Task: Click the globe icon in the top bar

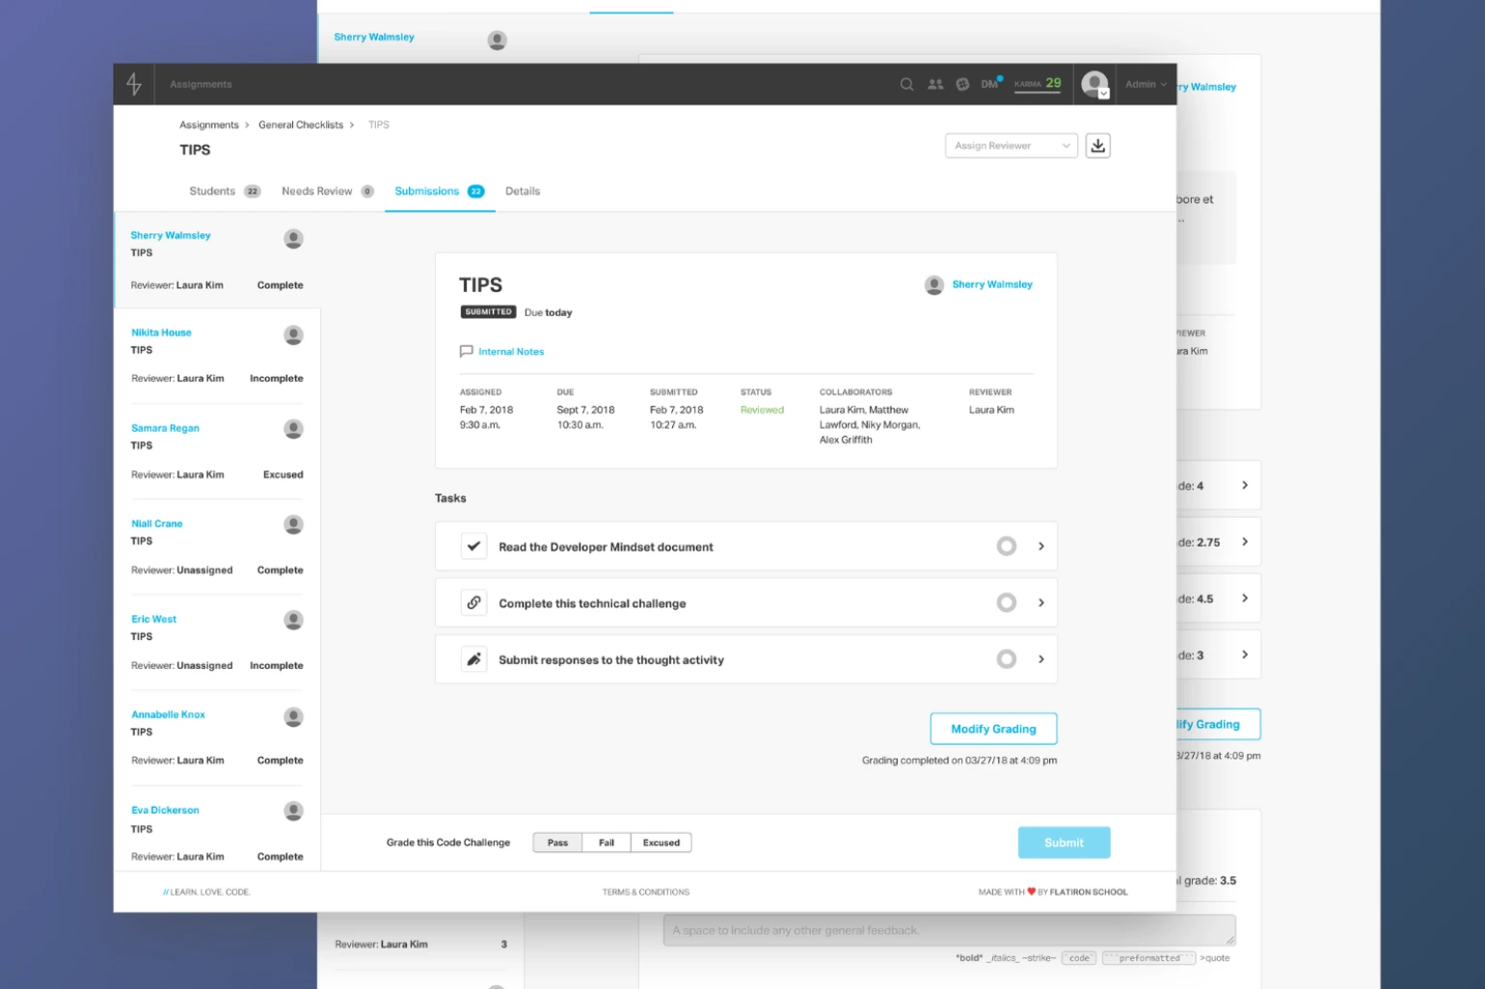Action: click(x=962, y=85)
